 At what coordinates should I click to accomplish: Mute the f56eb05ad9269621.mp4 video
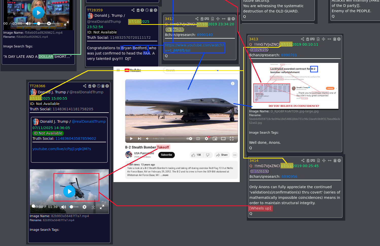point(28,23)
